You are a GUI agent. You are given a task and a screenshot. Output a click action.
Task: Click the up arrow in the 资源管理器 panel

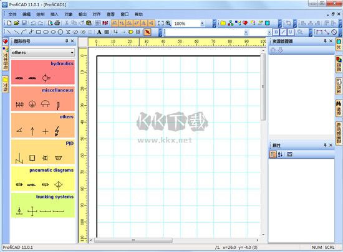[x=273, y=50]
